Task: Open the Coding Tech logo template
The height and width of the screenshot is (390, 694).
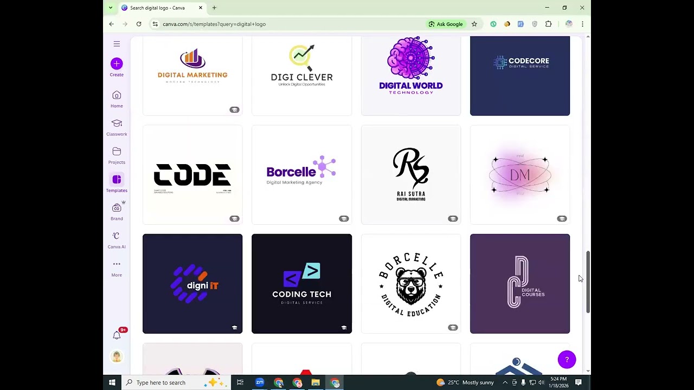Action: [301, 284]
